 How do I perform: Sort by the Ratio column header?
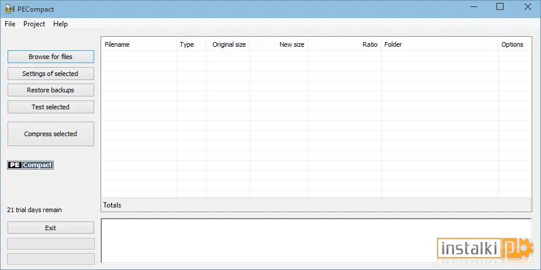(344, 44)
